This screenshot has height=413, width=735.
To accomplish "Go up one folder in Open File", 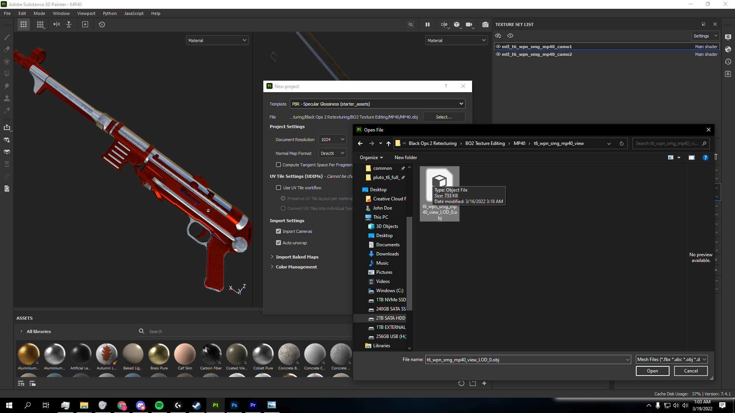I will pos(389,143).
